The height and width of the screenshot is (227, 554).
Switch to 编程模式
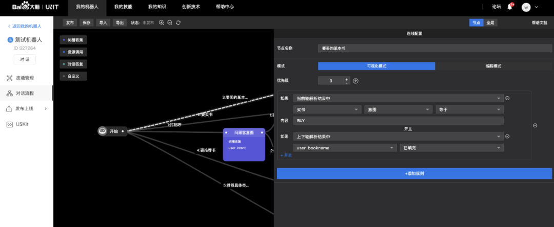click(493, 66)
